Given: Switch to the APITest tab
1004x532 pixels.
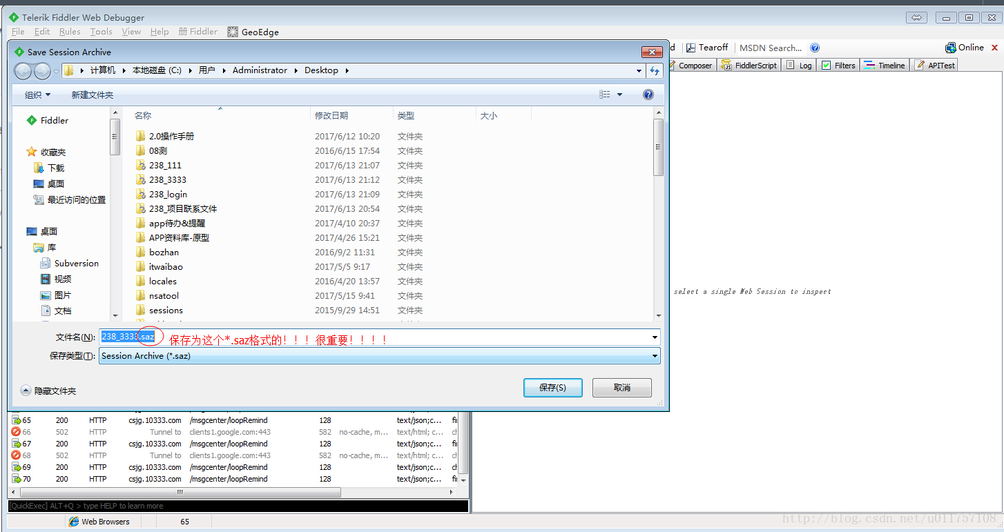Looking at the screenshot, I should click(936, 66).
